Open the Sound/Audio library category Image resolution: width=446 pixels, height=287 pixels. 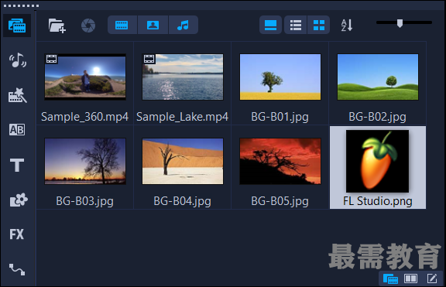pos(18,60)
